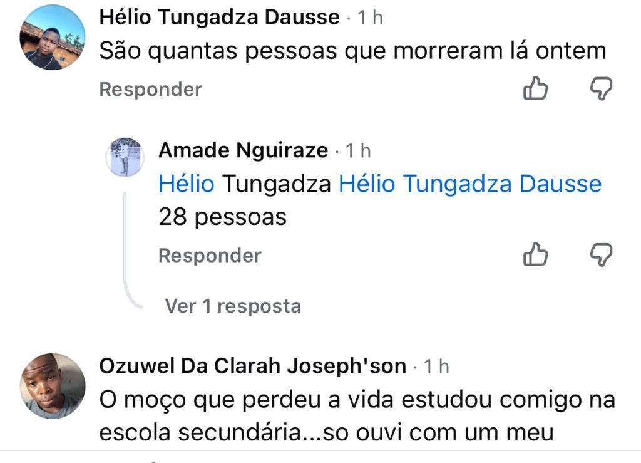
Task: Like Hélio Tungadza Dausse's comment
Action: click(x=535, y=89)
